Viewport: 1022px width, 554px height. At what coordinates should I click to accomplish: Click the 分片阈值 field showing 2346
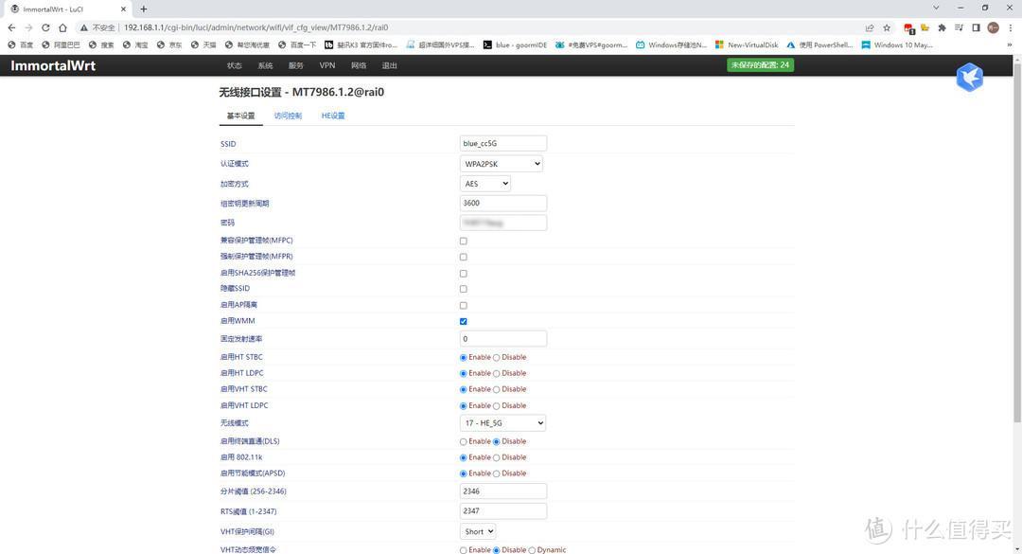pos(503,491)
